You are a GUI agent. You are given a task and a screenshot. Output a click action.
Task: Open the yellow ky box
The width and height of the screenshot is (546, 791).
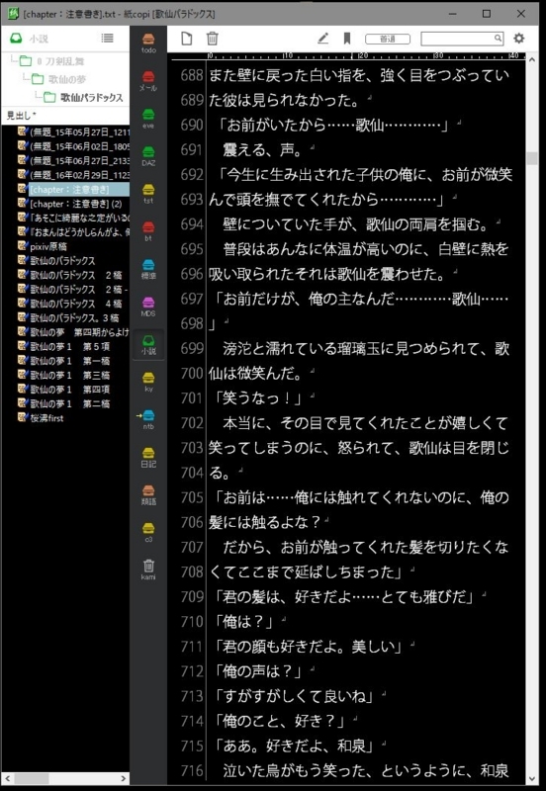[x=148, y=382]
